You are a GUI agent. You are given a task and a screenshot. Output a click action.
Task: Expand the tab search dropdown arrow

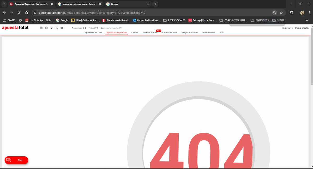click(4, 4)
